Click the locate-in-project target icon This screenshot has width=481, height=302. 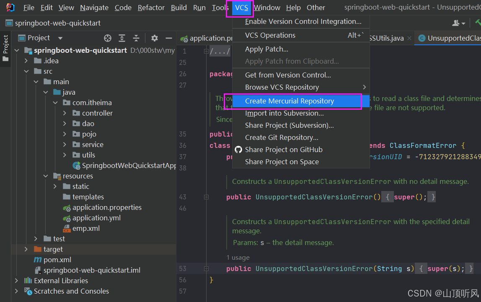[108, 38]
